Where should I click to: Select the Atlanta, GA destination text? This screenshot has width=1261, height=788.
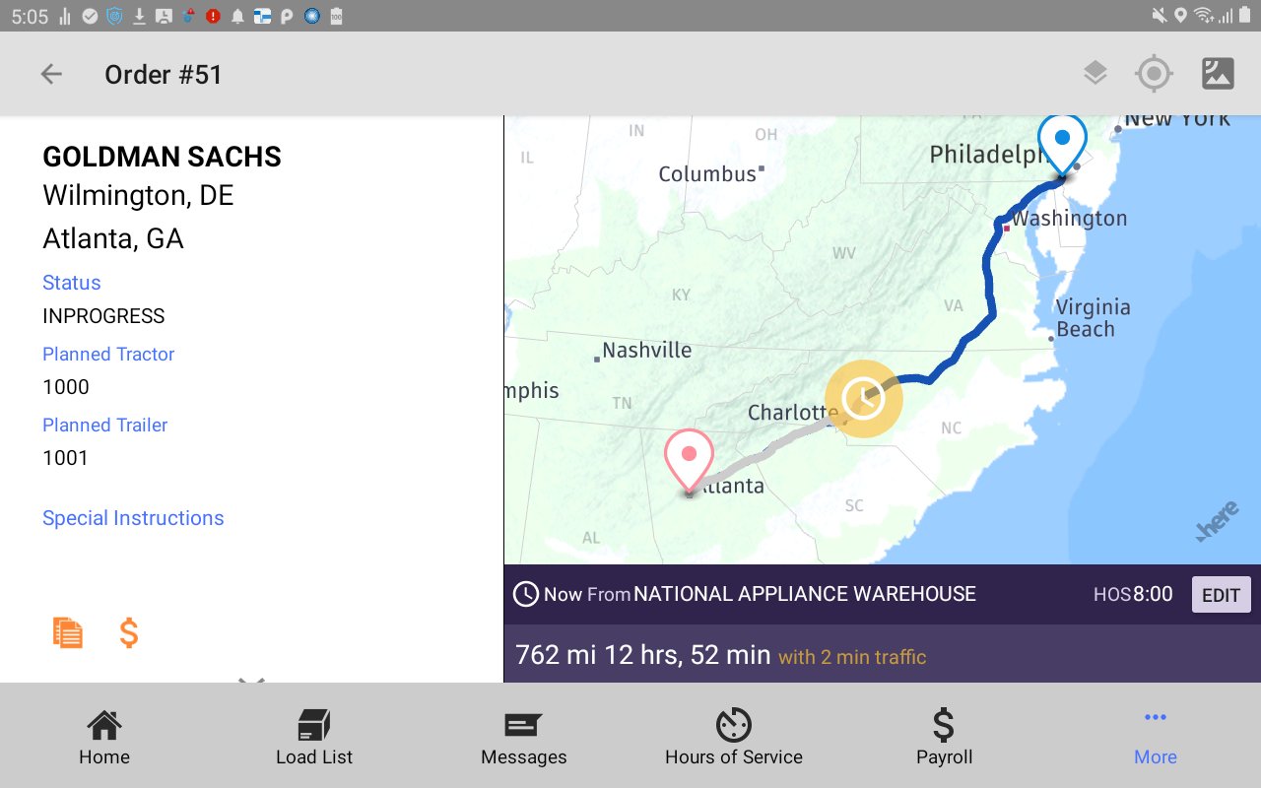113,238
